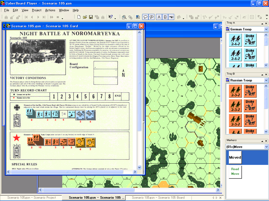Screen dimensions: 269x201
Task: Click the checkered board view icon
Action: (138, 17)
